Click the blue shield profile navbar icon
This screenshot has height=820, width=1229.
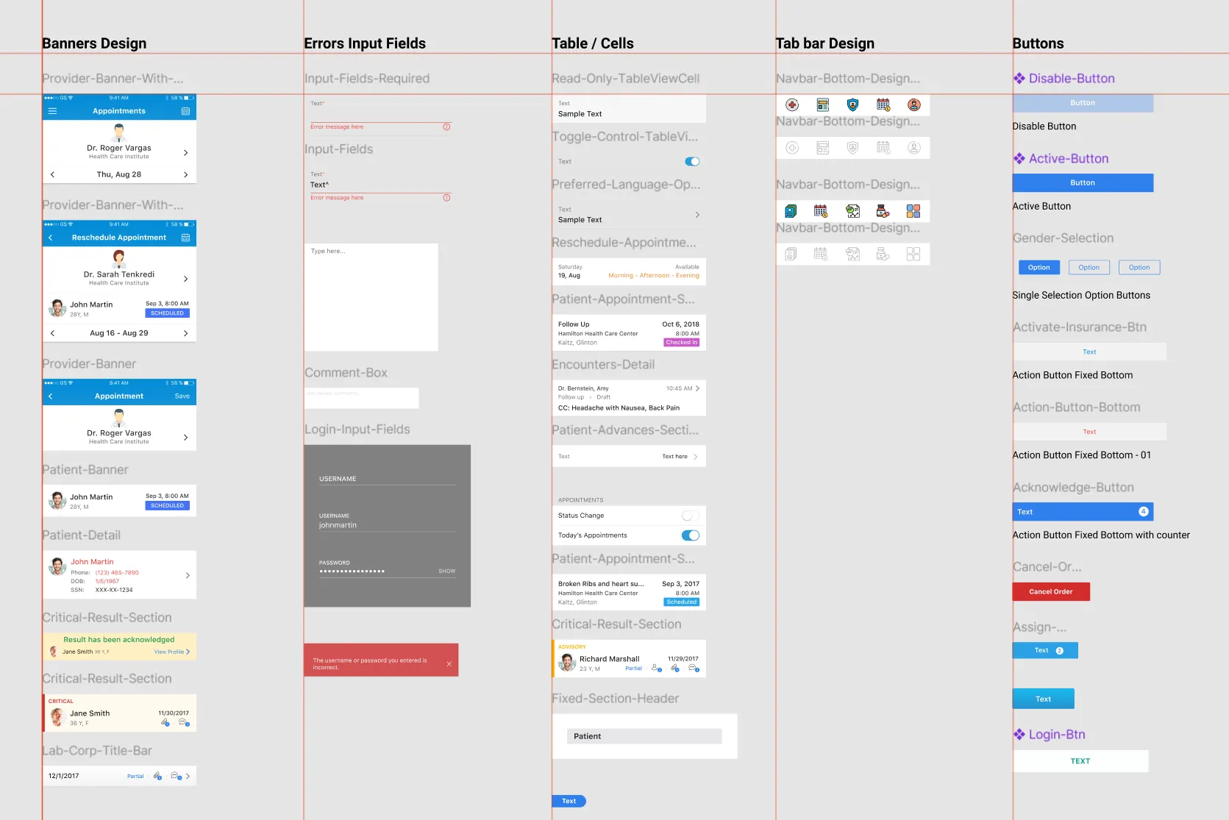pyautogui.click(x=852, y=105)
